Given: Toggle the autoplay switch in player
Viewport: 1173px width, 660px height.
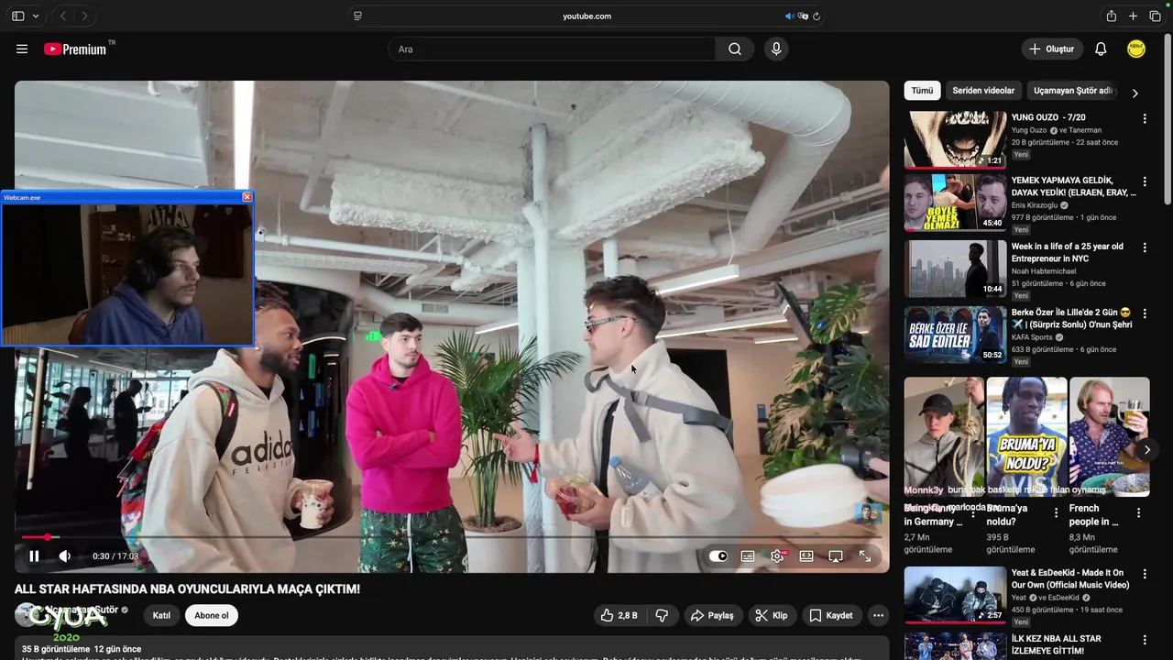Looking at the screenshot, I should (x=718, y=555).
